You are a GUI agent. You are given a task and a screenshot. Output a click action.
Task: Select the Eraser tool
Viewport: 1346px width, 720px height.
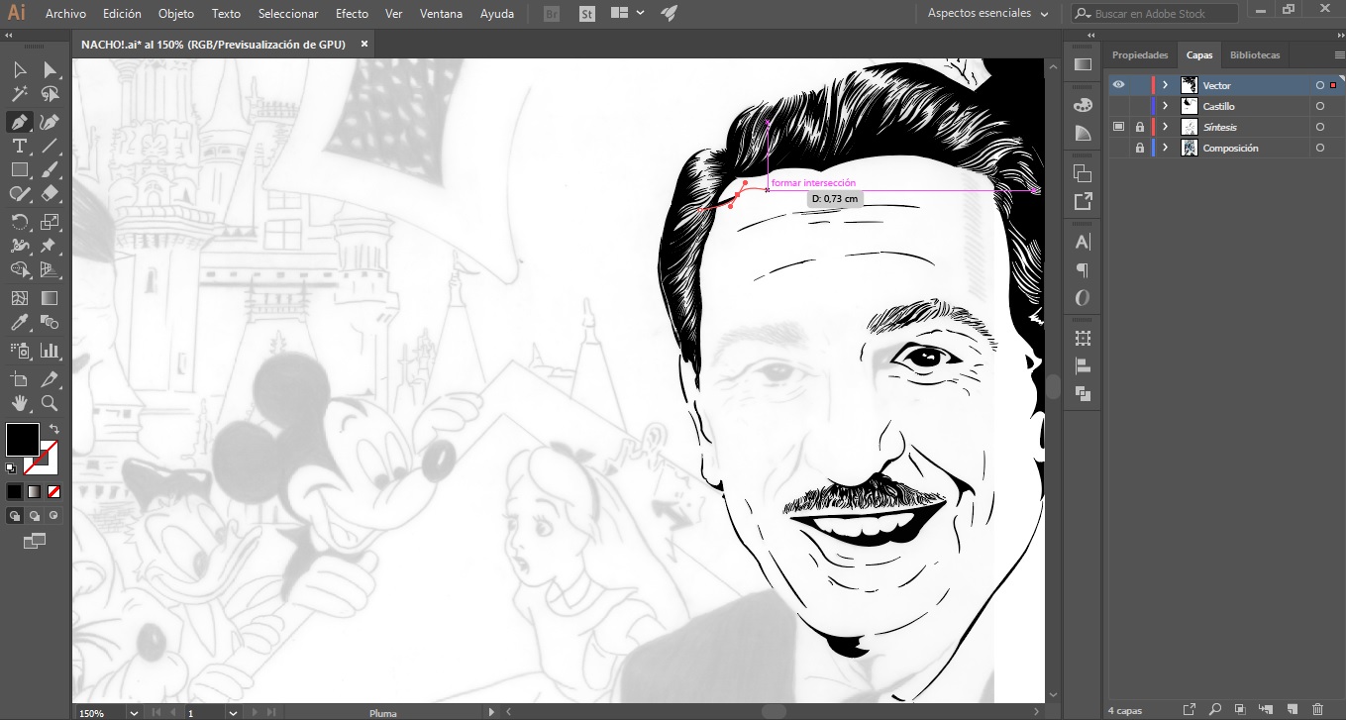[50, 195]
